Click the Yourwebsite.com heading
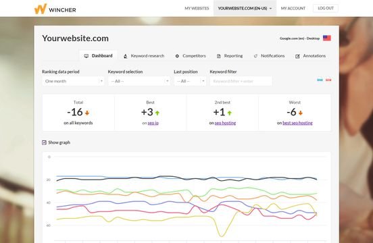The width and height of the screenshot is (373, 243). 76,38
